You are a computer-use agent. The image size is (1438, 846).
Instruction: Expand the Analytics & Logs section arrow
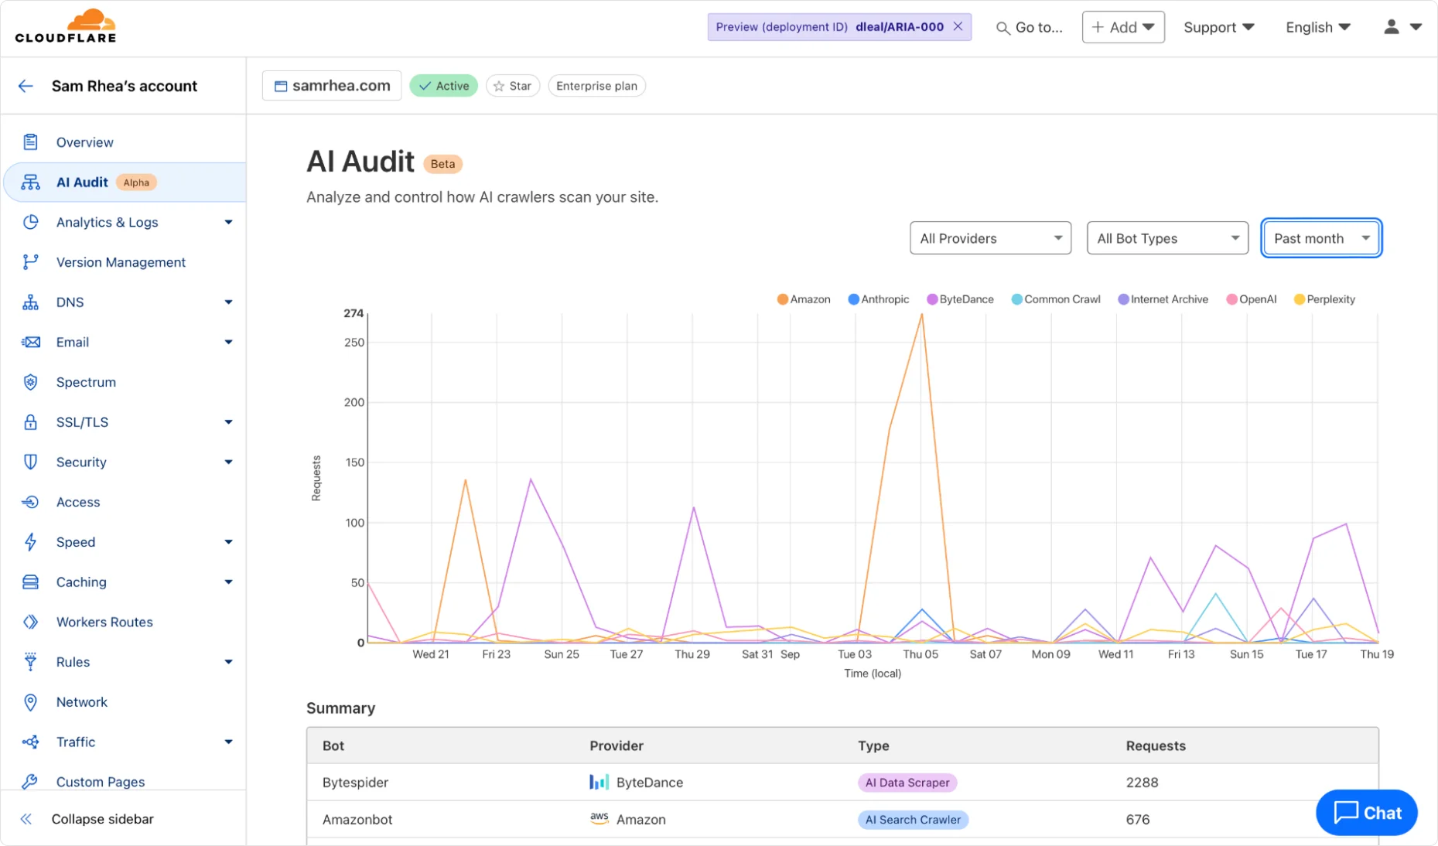coord(228,223)
